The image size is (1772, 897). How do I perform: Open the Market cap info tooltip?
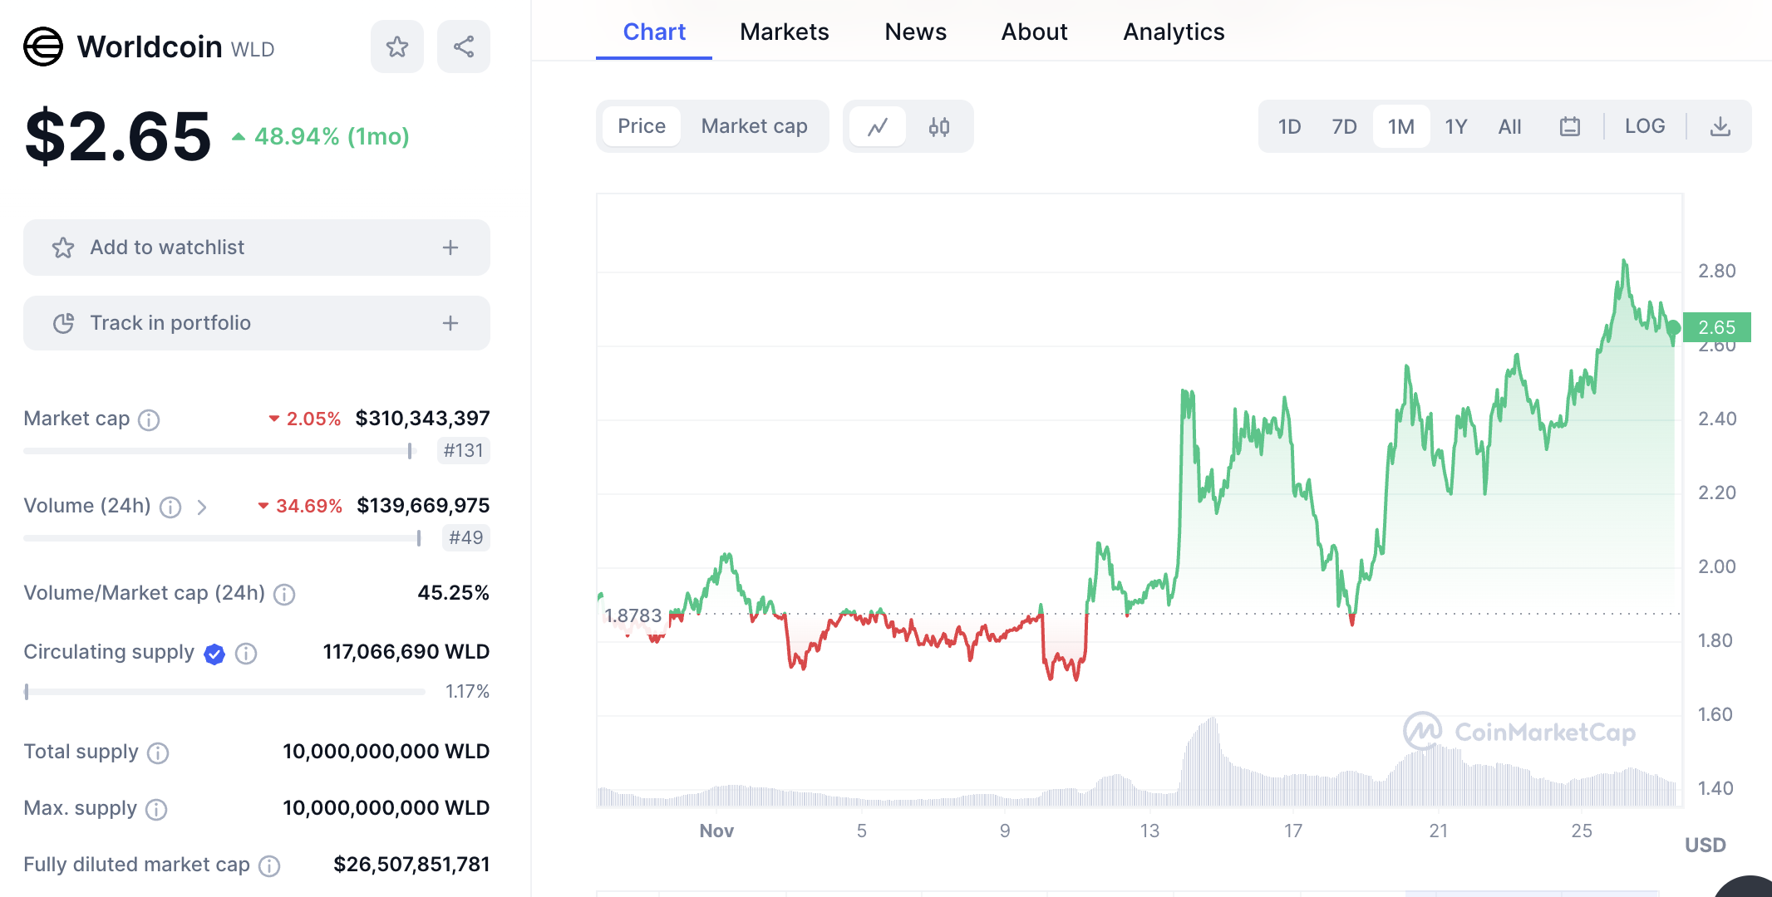pos(149,419)
